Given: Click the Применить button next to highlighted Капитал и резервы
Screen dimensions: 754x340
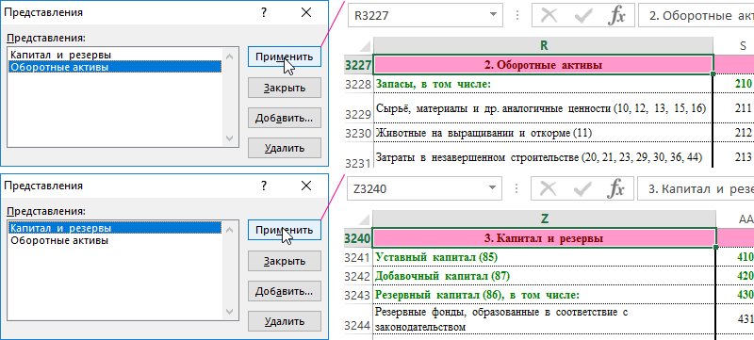Looking at the screenshot, I should click(285, 230).
